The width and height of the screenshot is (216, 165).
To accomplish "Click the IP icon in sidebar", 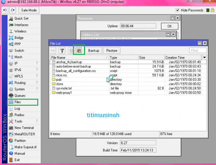I will (x=11, y=63).
